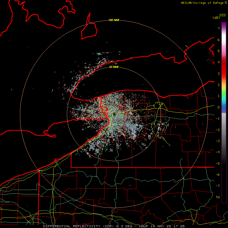Click the 100 NMI range ring label
This screenshot has height=228, width=228.
pos(114,20)
